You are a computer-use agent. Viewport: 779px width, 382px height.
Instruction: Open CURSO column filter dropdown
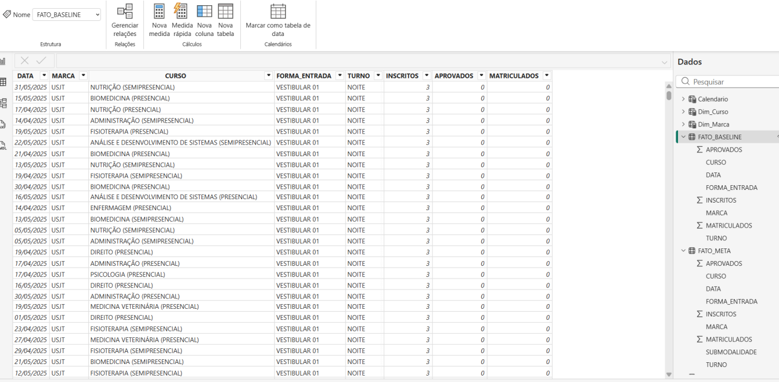(268, 76)
